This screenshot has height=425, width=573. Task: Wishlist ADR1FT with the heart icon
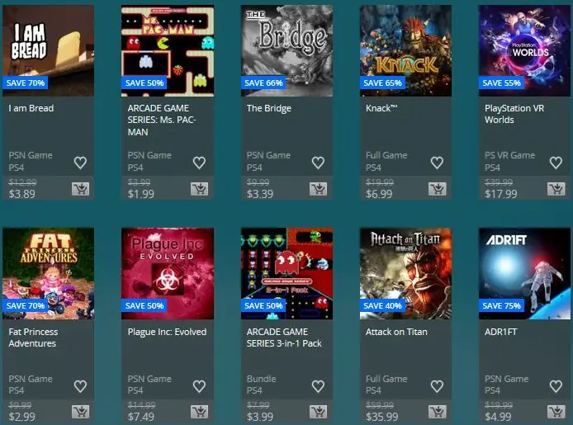556,386
